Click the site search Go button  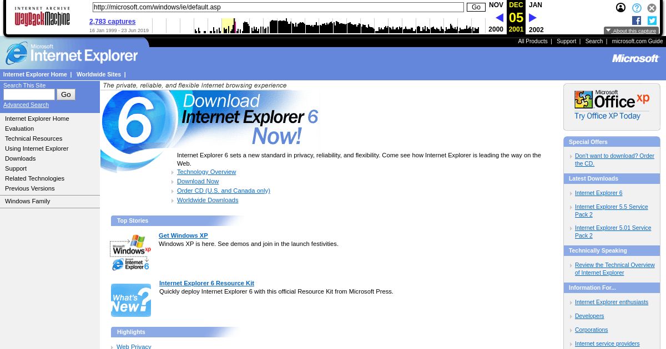(66, 95)
